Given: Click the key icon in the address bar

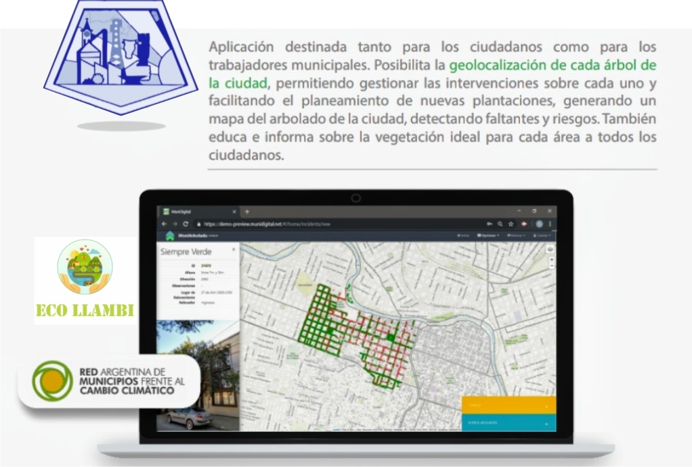Looking at the screenshot, I should [490, 224].
